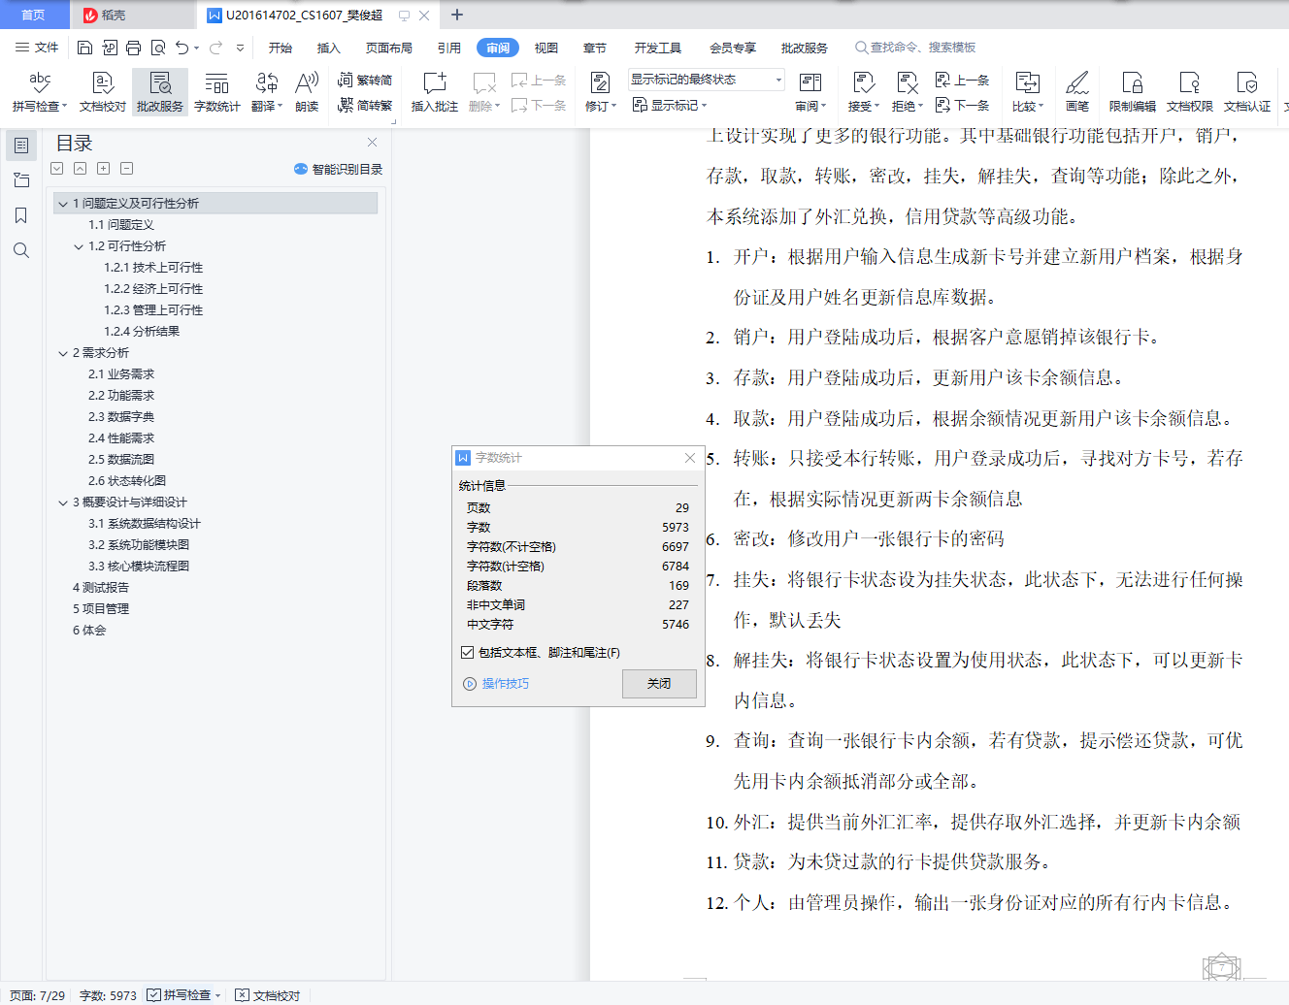
Task: Click the minus box icon under 目录 title
Action: pos(127,169)
